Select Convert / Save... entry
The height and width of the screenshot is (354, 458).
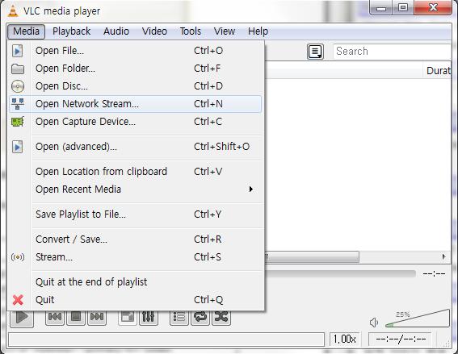(136, 239)
